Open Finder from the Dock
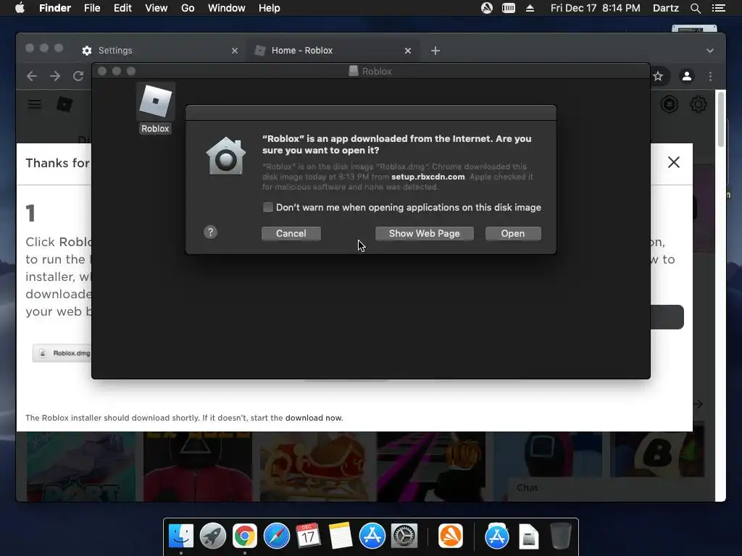The width and height of the screenshot is (742, 556). [181, 536]
